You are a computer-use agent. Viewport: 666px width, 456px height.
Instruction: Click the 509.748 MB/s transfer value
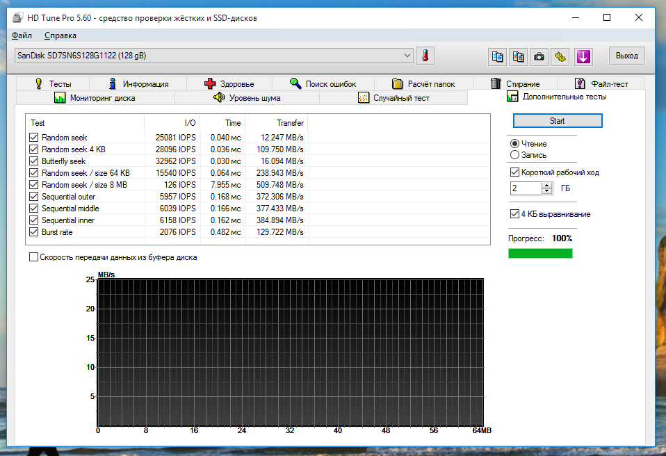[280, 185]
